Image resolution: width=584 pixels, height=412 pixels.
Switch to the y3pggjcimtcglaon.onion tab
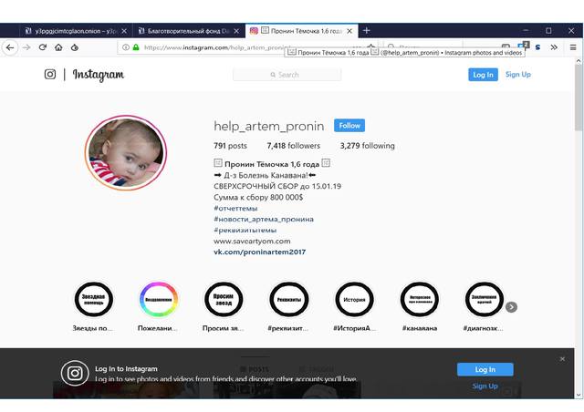pos(75,31)
